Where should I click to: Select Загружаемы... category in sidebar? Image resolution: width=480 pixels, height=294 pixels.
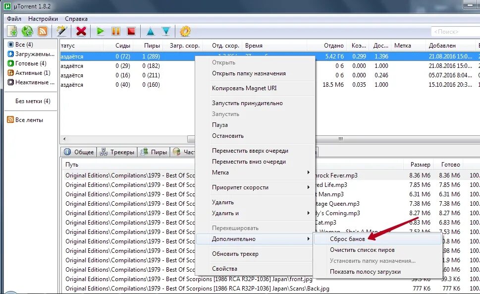(31, 54)
